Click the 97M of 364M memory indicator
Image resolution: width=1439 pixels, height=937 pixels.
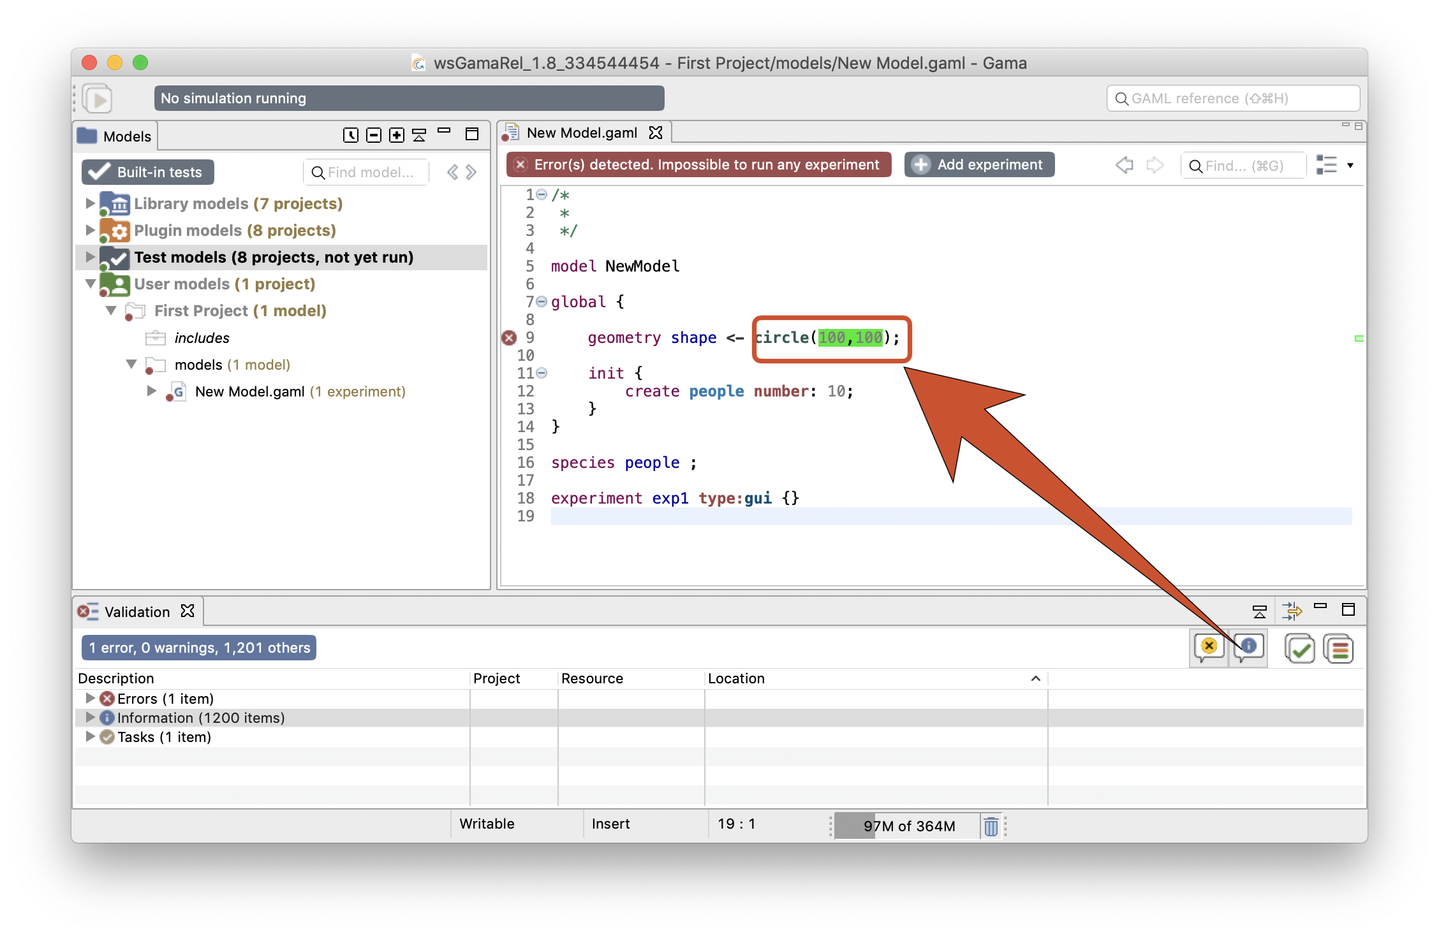coord(908,825)
